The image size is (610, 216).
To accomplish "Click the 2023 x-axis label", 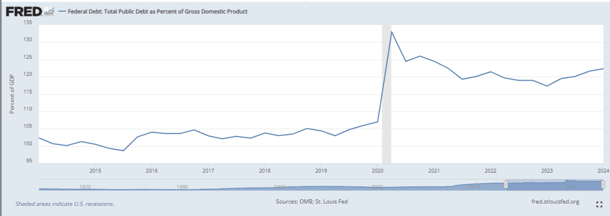I will [x=547, y=171].
